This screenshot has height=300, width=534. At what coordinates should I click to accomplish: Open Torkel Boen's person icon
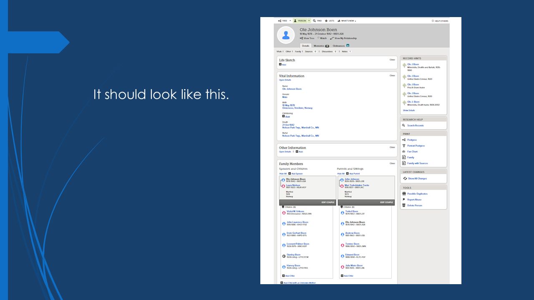343,212
